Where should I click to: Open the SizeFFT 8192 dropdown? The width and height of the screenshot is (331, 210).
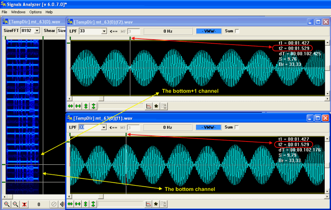pyautogui.click(x=37, y=31)
